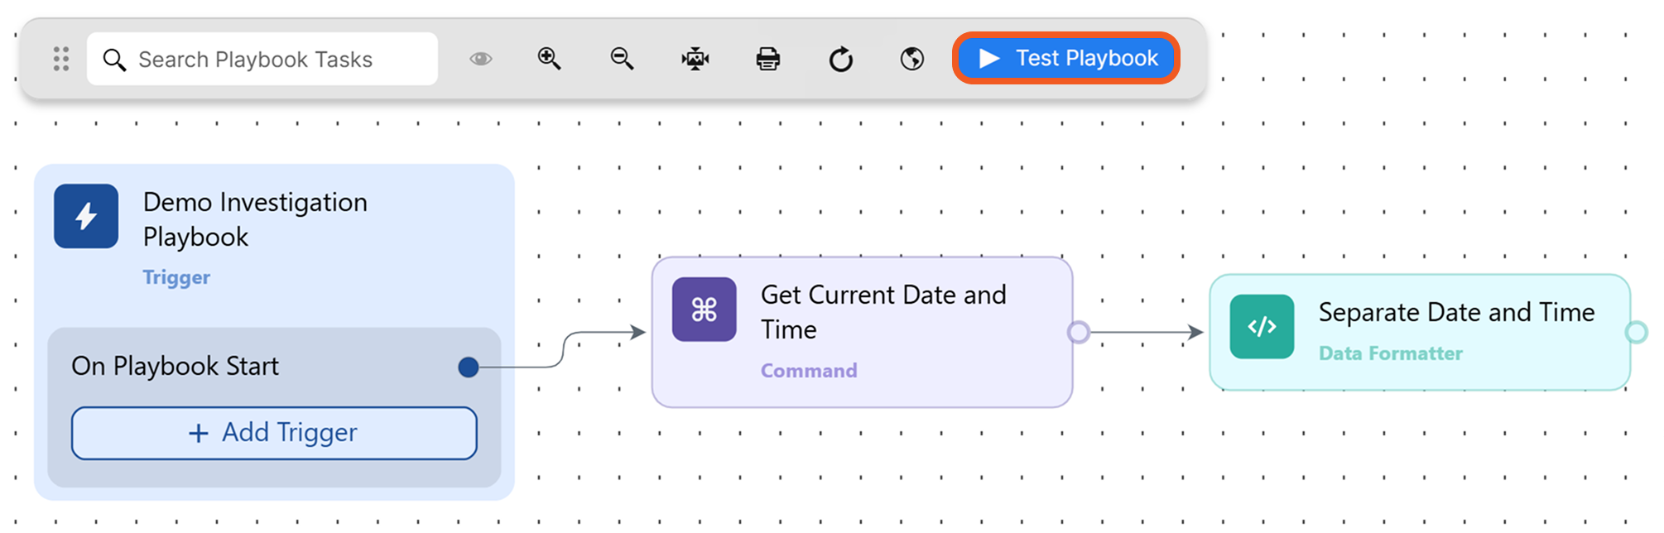The height and width of the screenshot is (533, 1664).
Task: Select the On Playbook Start trigger
Action: point(176,366)
